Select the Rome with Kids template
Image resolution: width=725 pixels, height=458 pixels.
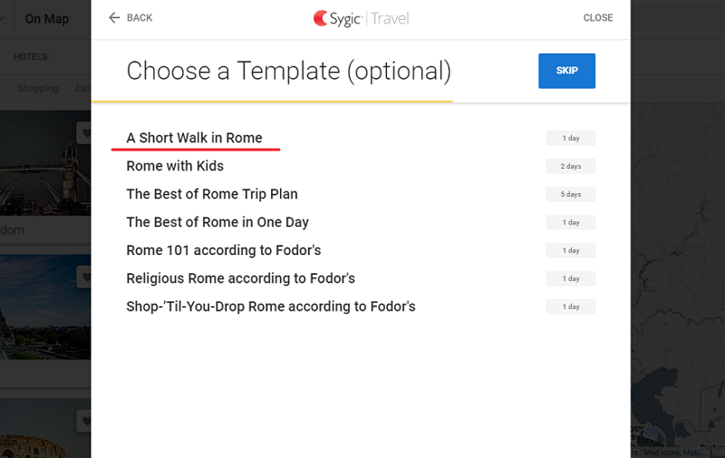pyautogui.click(x=175, y=166)
